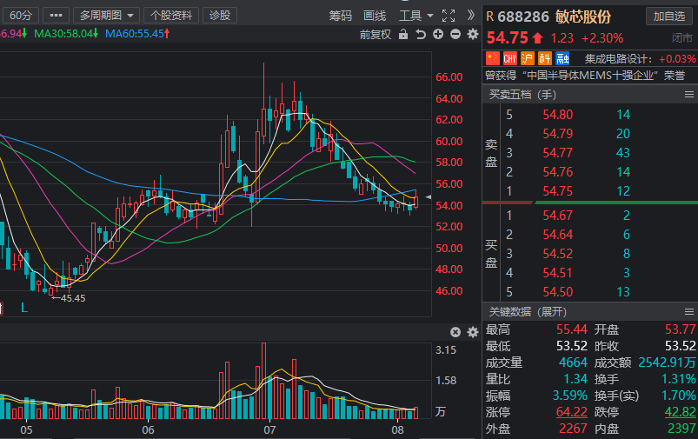Image resolution: width=698 pixels, height=439 pixels.
Task: Click buy level 4 price 54.51
Action: click(558, 273)
